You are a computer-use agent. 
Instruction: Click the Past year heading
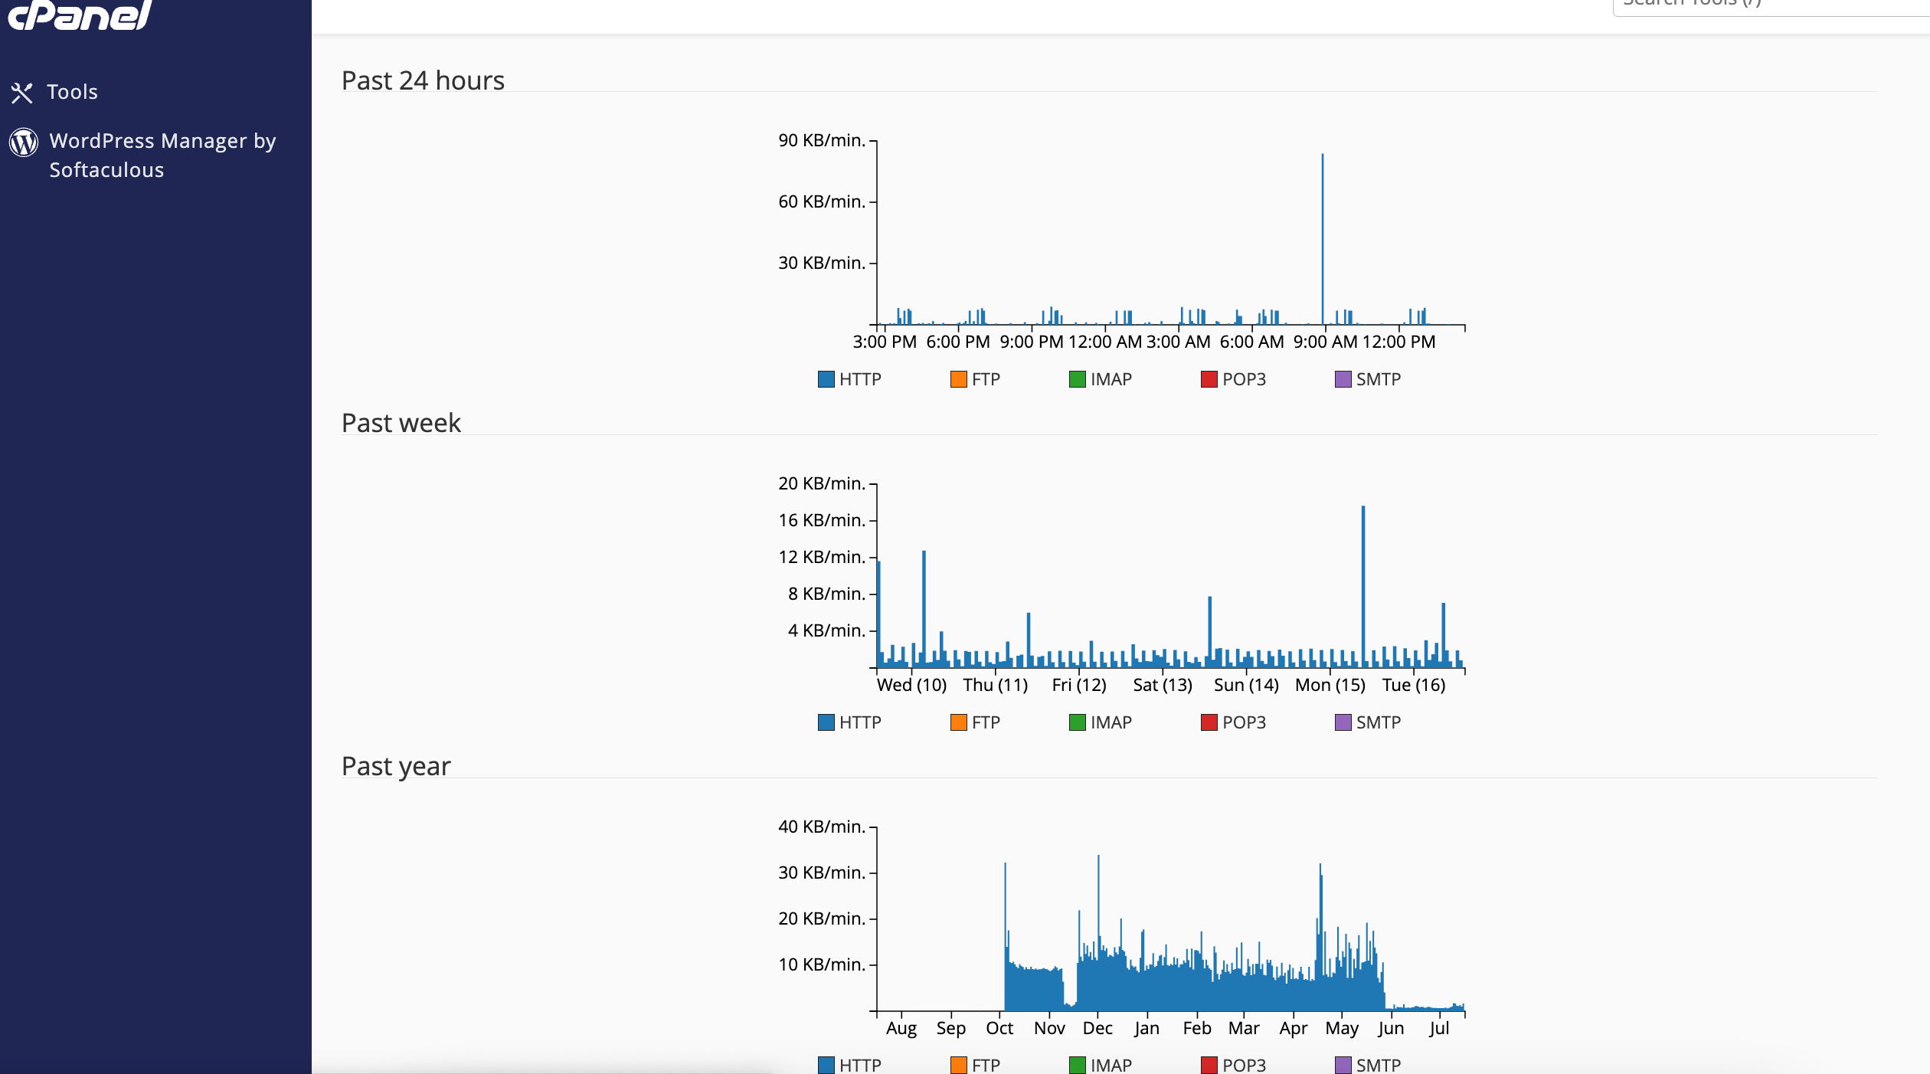(x=396, y=766)
